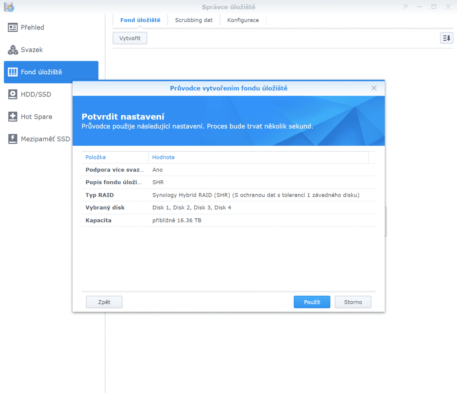Open the Přehled overview icon in sidebar

(13, 28)
